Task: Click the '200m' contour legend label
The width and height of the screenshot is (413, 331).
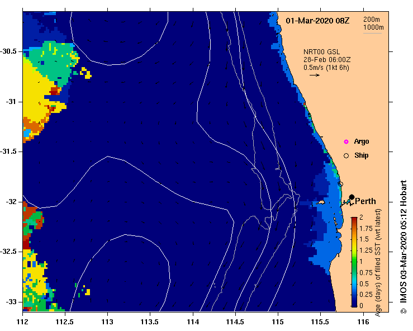Action: 372,19
